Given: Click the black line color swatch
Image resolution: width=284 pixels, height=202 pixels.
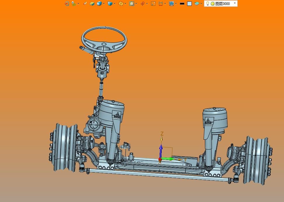Looking at the screenshot, I should pyautogui.click(x=182, y=4).
